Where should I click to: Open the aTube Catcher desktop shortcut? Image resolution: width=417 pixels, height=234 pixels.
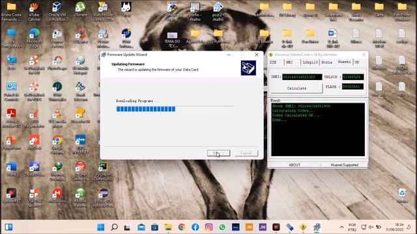(x=35, y=11)
